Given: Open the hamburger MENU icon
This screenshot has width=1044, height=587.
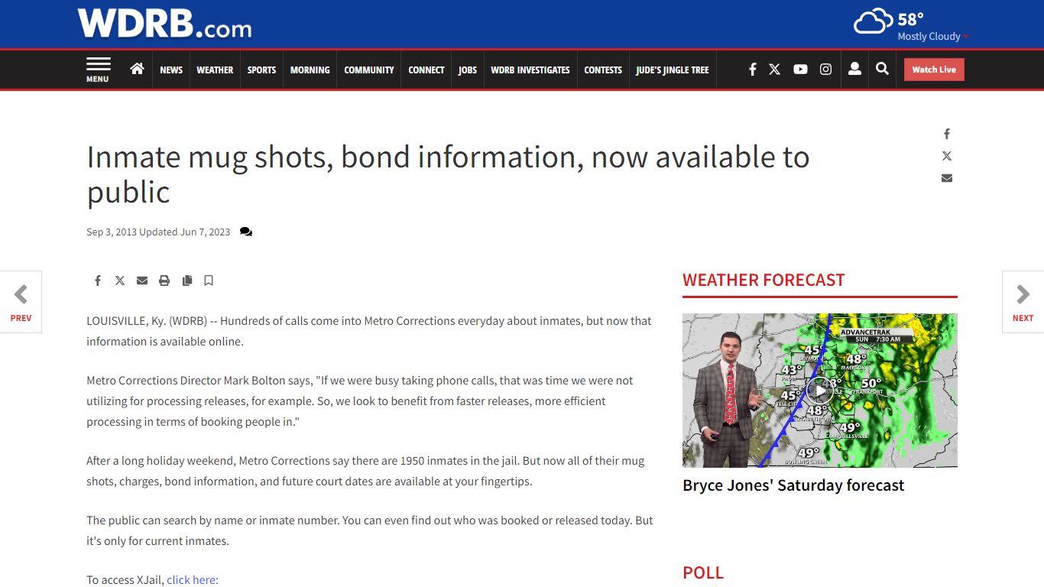Looking at the screenshot, I should pyautogui.click(x=98, y=70).
